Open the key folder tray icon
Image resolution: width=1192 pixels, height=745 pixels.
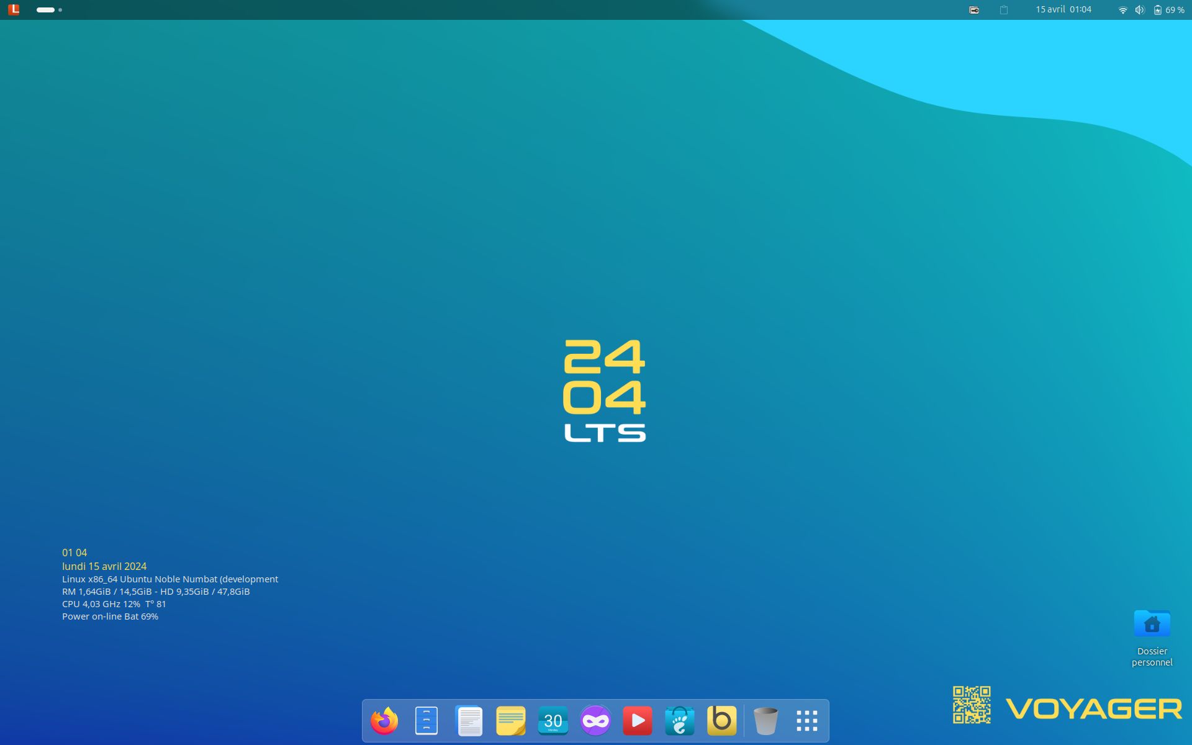(974, 10)
